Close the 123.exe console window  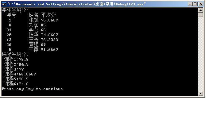coord(200,4)
